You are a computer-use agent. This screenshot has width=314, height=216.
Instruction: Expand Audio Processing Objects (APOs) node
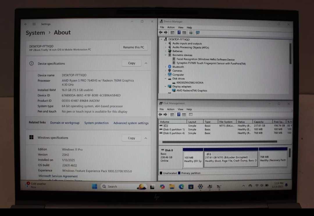click(166, 47)
